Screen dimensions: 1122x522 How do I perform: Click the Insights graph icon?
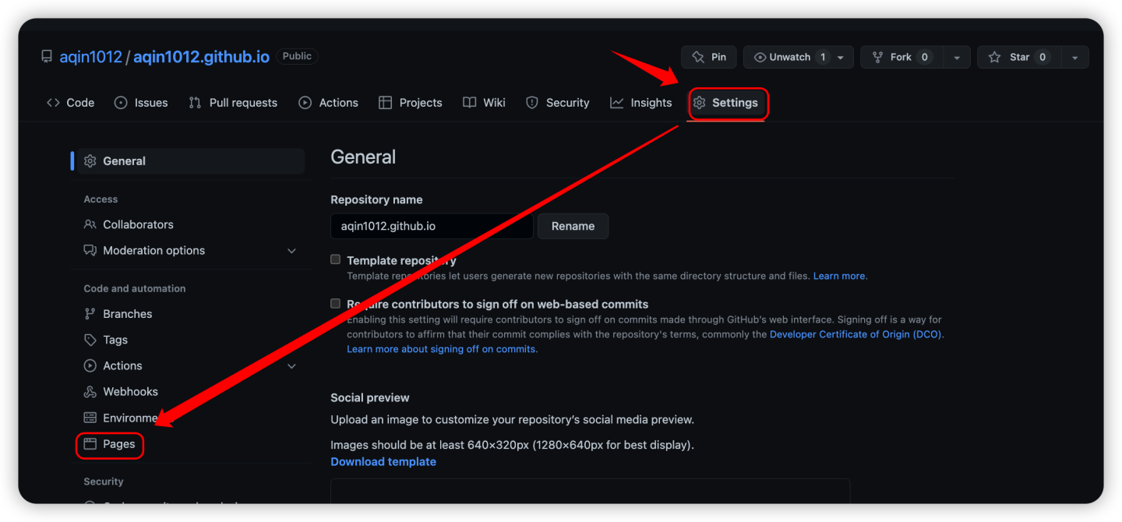point(617,103)
